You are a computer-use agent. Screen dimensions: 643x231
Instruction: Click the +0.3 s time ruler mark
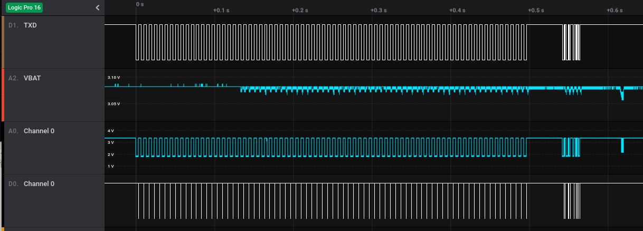pyautogui.click(x=378, y=11)
